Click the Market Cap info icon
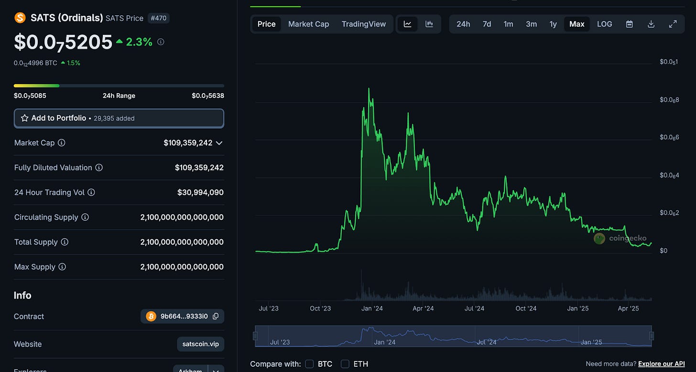 (62, 143)
